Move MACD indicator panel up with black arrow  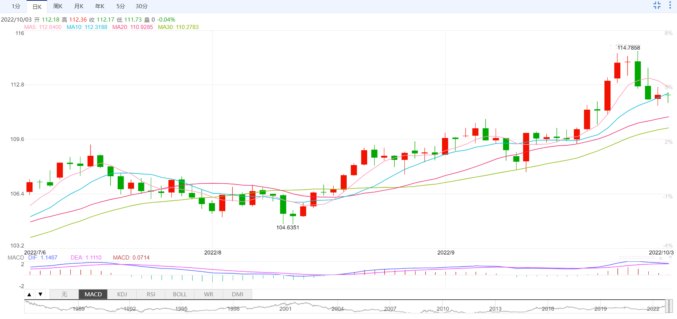[x=29, y=294]
